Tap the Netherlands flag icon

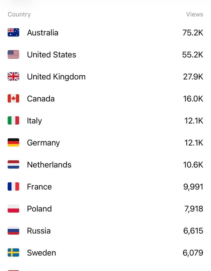click(13, 164)
